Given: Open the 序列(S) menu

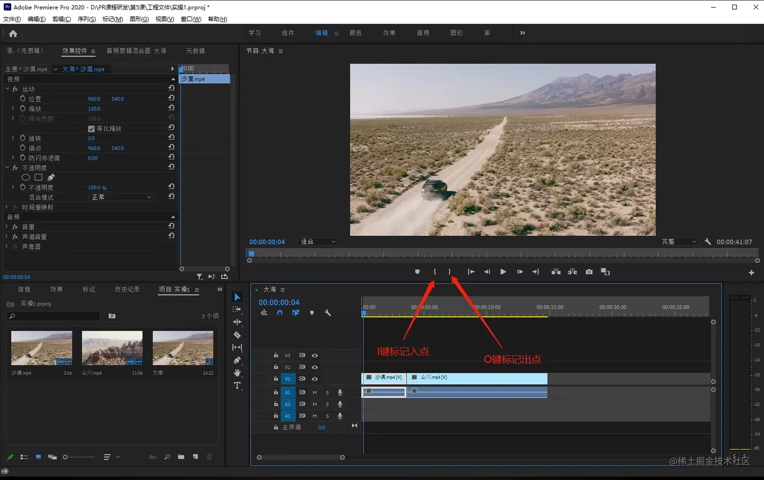Looking at the screenshot, I should pos(86,19).
